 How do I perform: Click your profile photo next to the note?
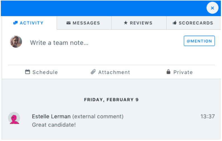[16, 42]
